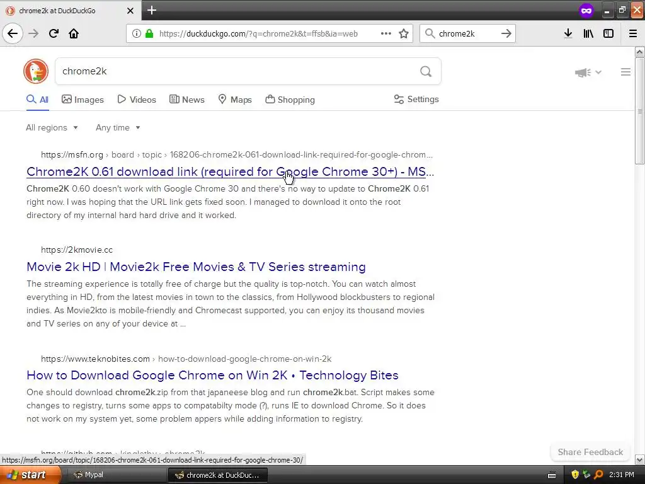Open page actions three-dot menu

[x=386, y=33]
